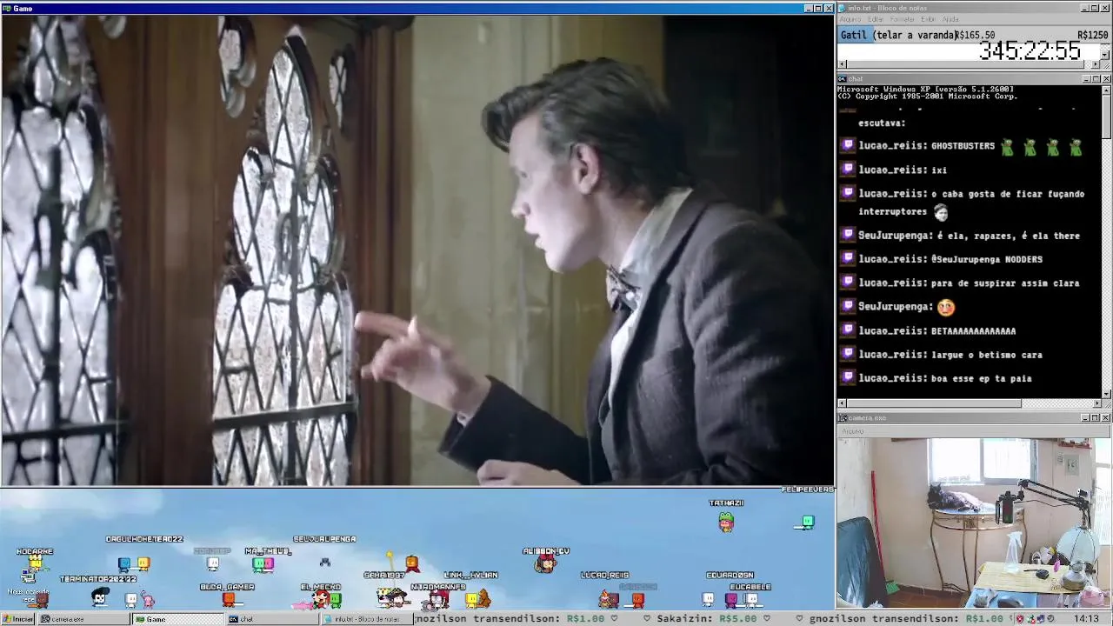Click the video playing in Game window
Image resolution: width=1113 pixels, height=626 pixels.
click(417, 250)
